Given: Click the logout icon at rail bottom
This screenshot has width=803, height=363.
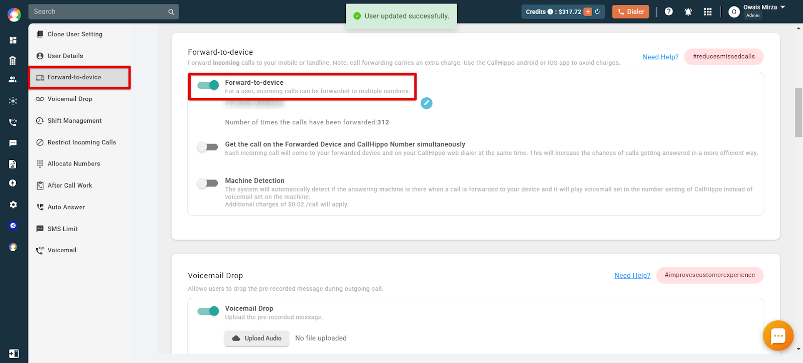Looking at the screenshot, I should click(14, 353).
